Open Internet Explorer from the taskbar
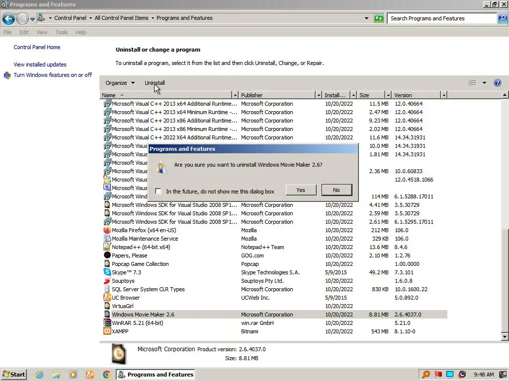Screen dimensions: 509x381 coord(40,375)
